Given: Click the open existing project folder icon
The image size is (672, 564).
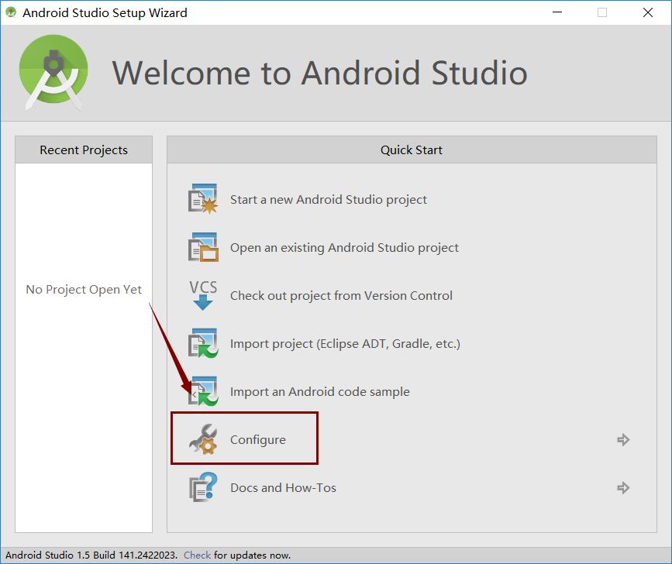Looking at the screenshot, I should [x=203, y=247].
